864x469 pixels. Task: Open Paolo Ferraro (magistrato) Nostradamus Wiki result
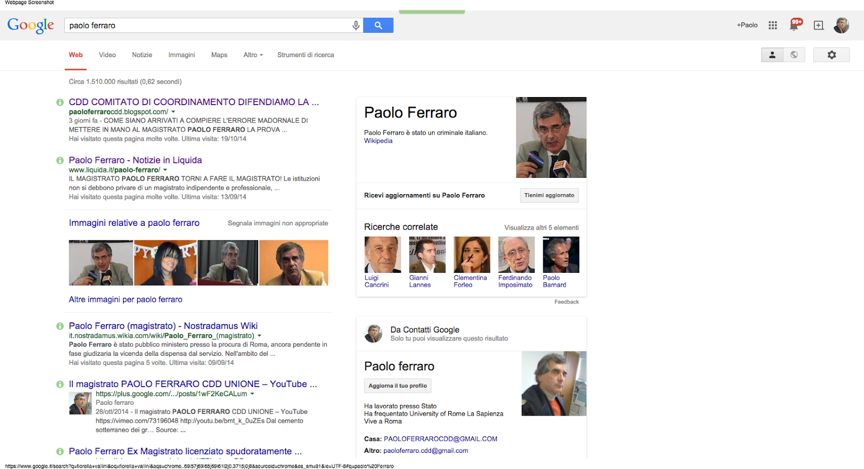163,326
